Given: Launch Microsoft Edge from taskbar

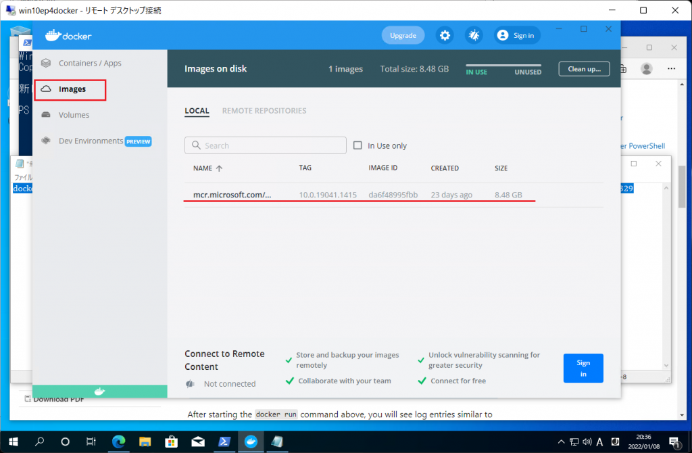Looking at the screenshot, I should coord(118,442).
